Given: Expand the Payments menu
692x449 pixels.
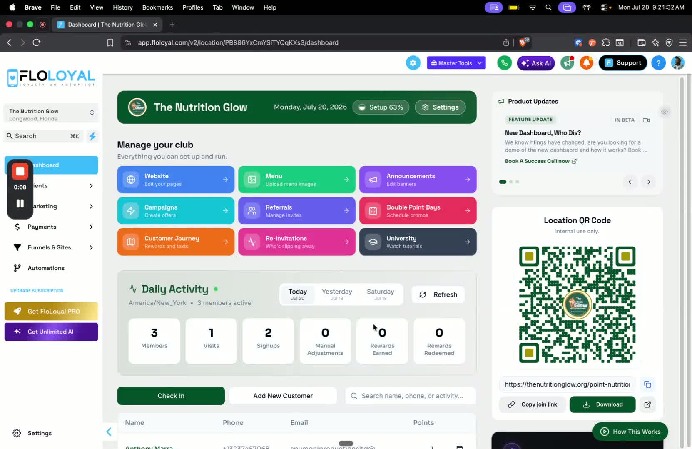Looking at the screenshot, I should pos(51,227).
